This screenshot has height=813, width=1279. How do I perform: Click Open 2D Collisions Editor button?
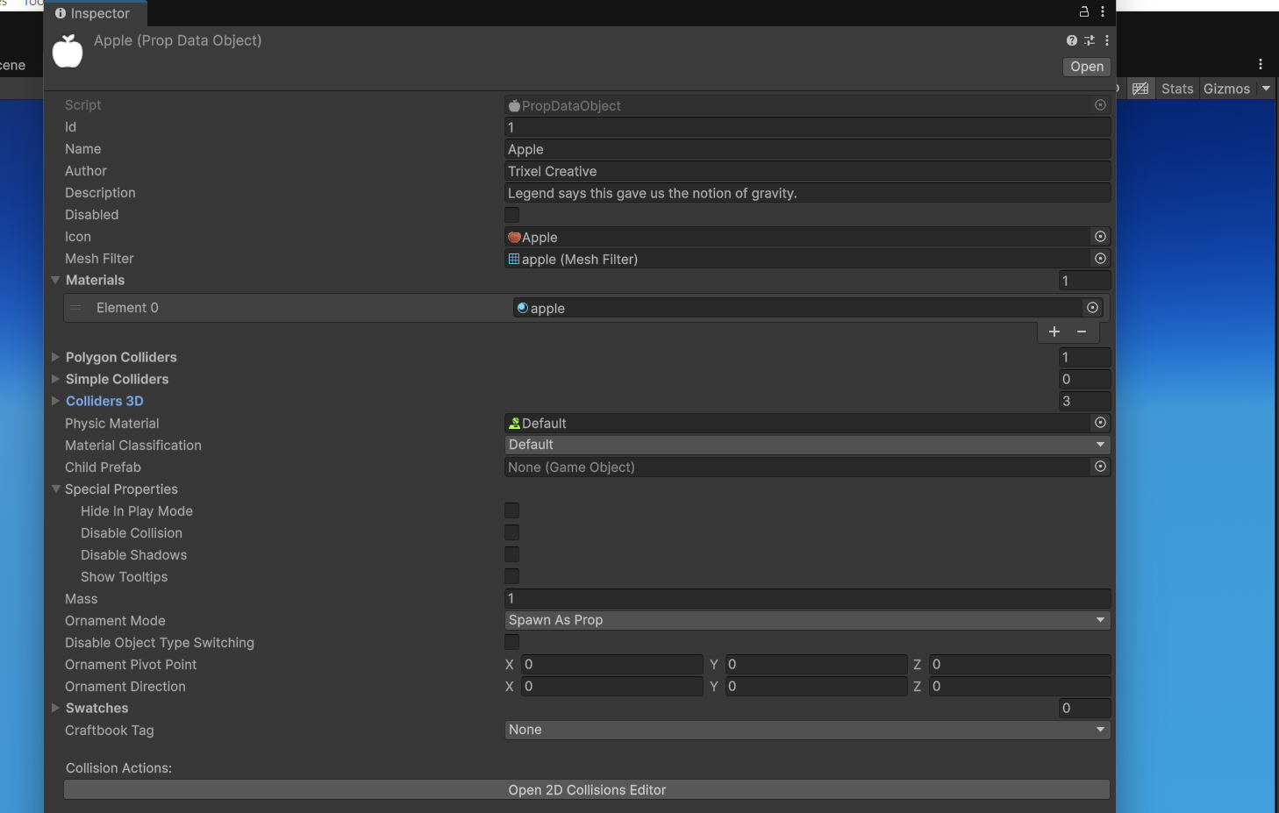click(x=587, y=790)
